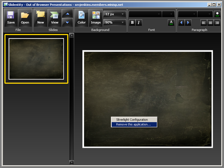Minimize the Slidentity window
The height and width of the screenshot is (168, 224).
pos(209,5)
